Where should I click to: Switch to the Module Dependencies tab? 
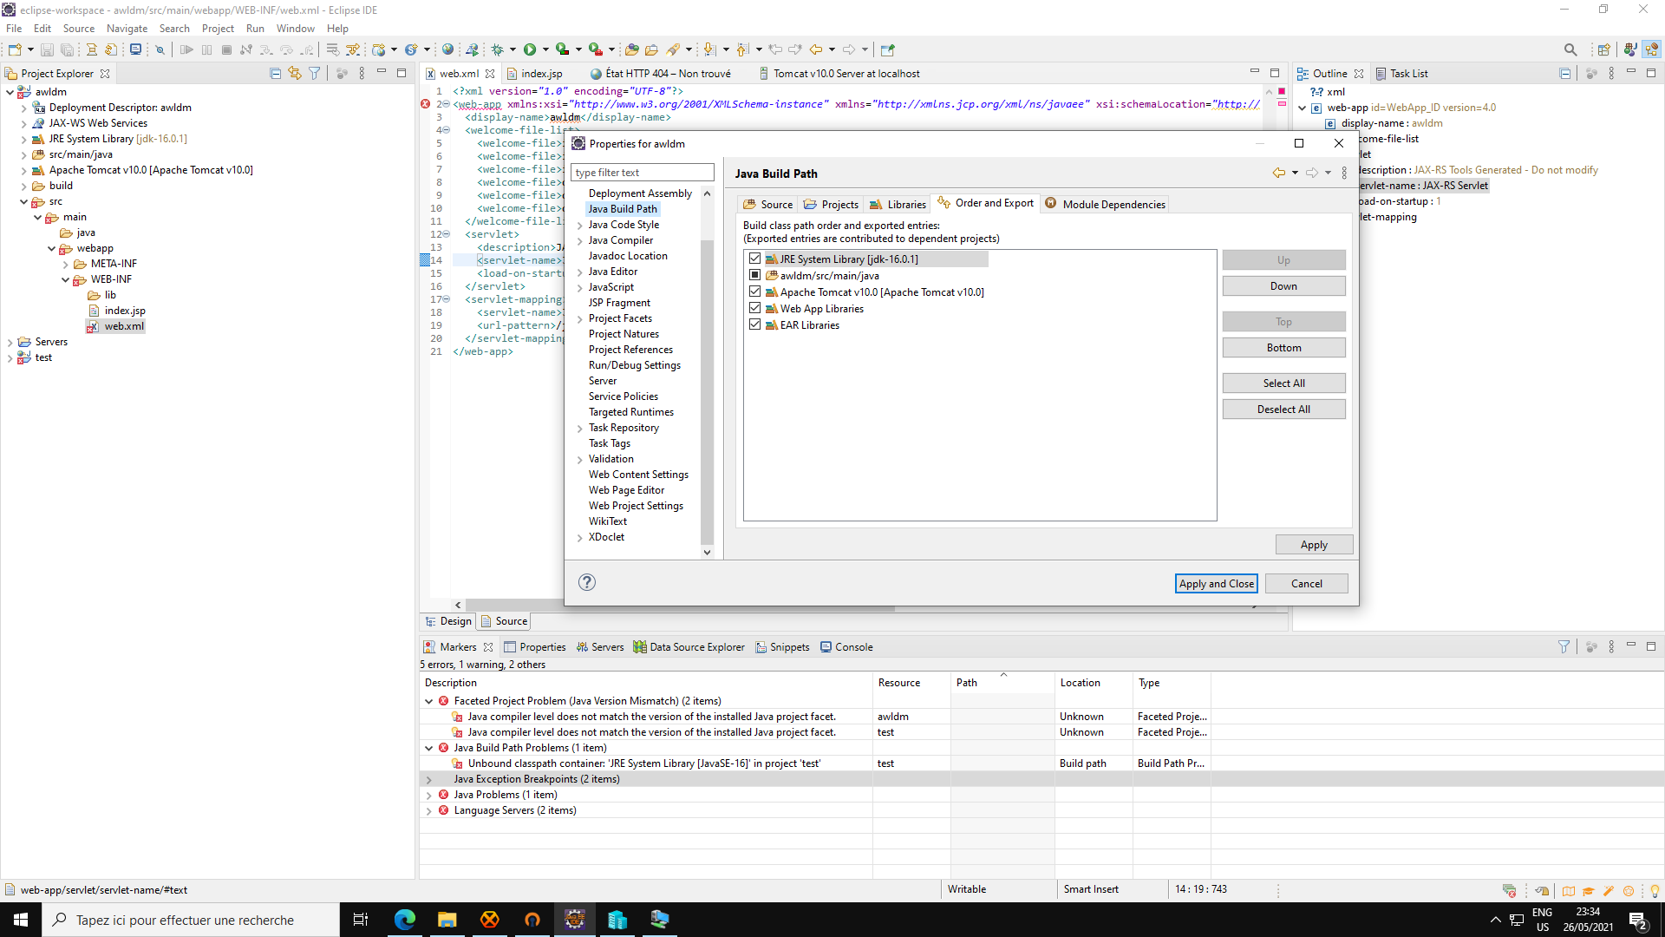[x=1105, y=204]
